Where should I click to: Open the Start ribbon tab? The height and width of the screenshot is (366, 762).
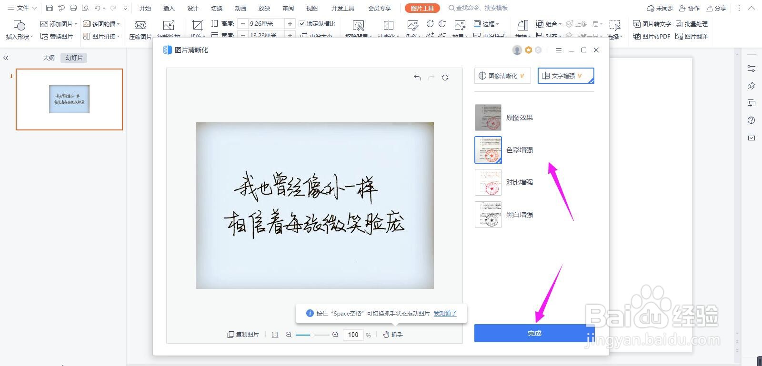click(x=145, y=8)
